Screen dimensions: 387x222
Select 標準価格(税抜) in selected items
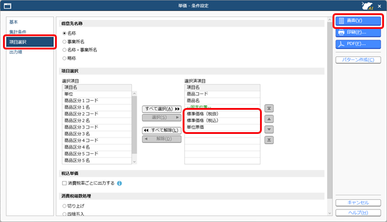[x=223, y=114]
